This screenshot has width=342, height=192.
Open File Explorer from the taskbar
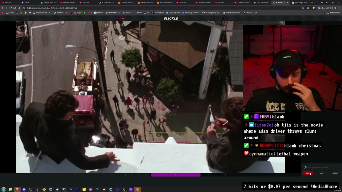[11, 189]
